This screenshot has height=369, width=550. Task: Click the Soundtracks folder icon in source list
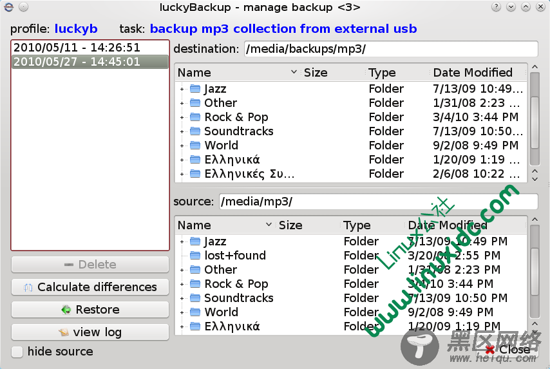(x=195, y=298)
